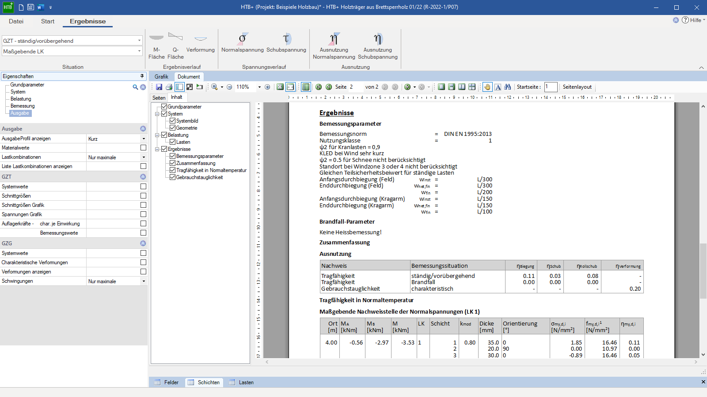This screenshot has width=707, height=397.
Task: Uncheck Systembild in the contents tree
Action: click(173, 121)
